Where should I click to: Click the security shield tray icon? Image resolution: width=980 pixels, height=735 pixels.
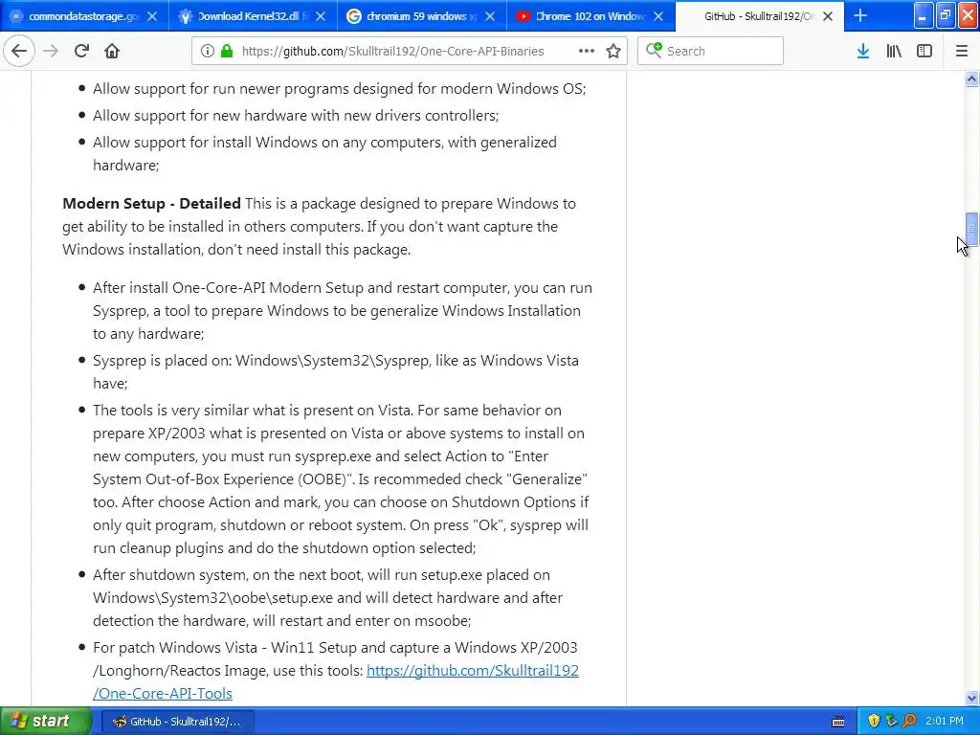pyautogui.click(x=873, y=722)
